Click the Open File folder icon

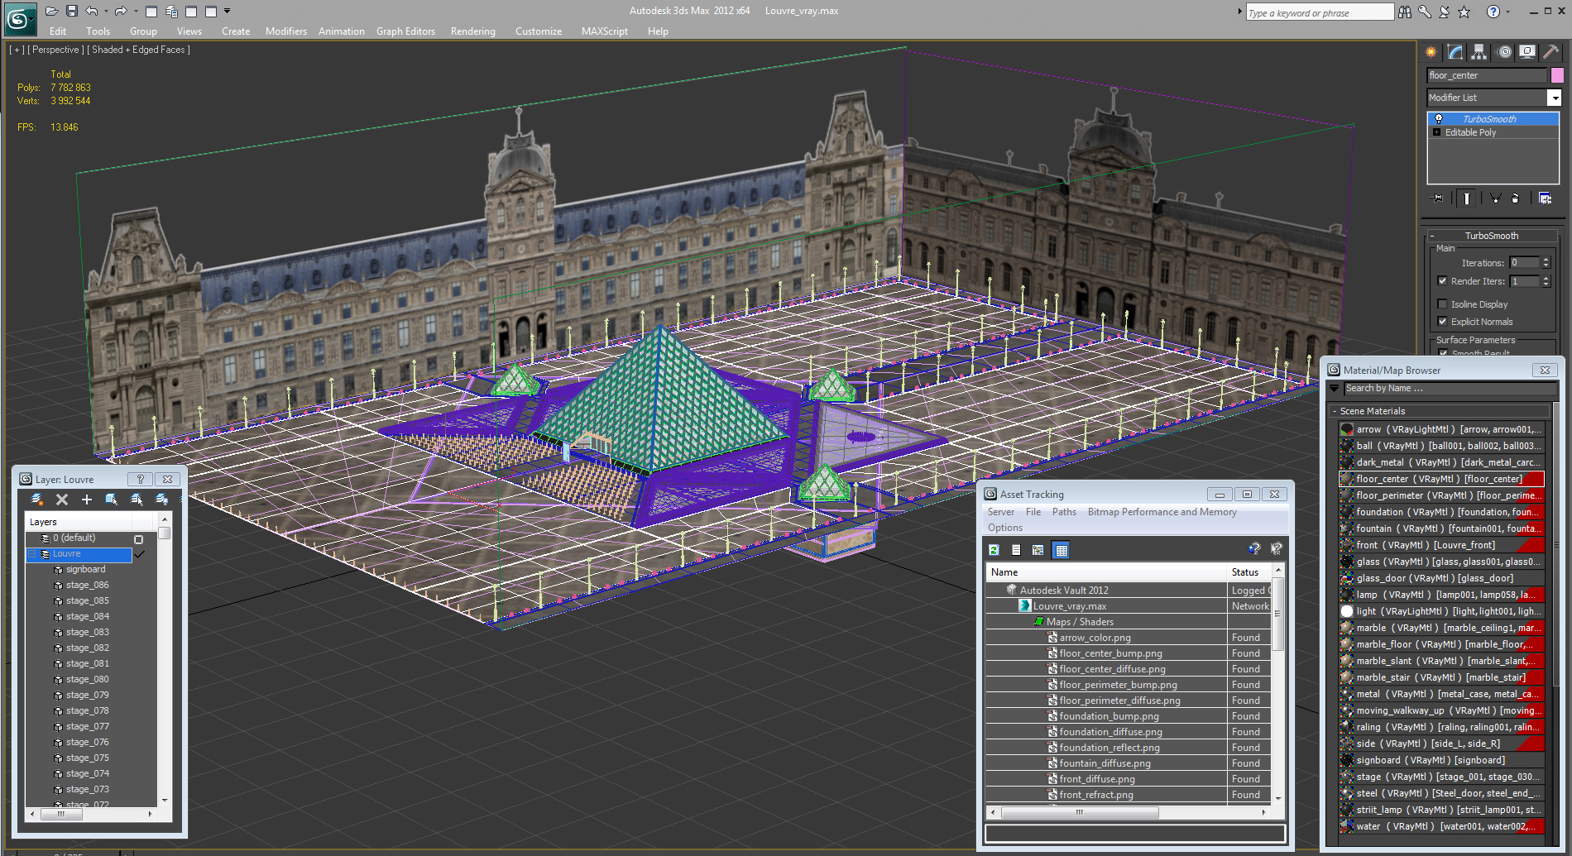point(51,11)
